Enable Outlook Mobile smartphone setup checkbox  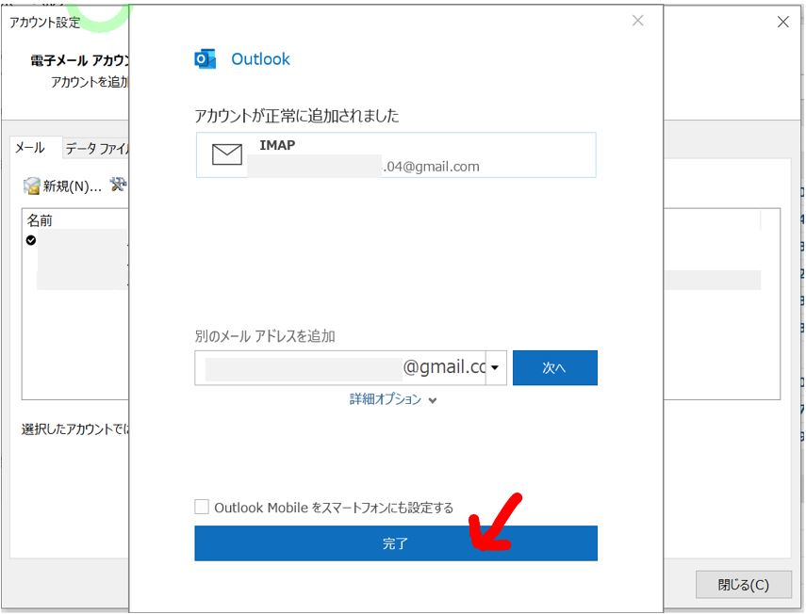tap(202, 507)
